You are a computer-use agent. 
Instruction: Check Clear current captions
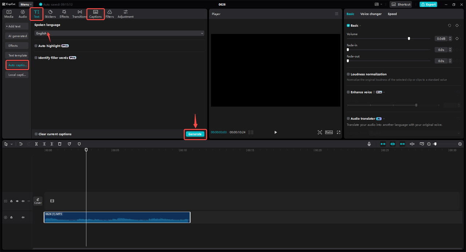36,134
